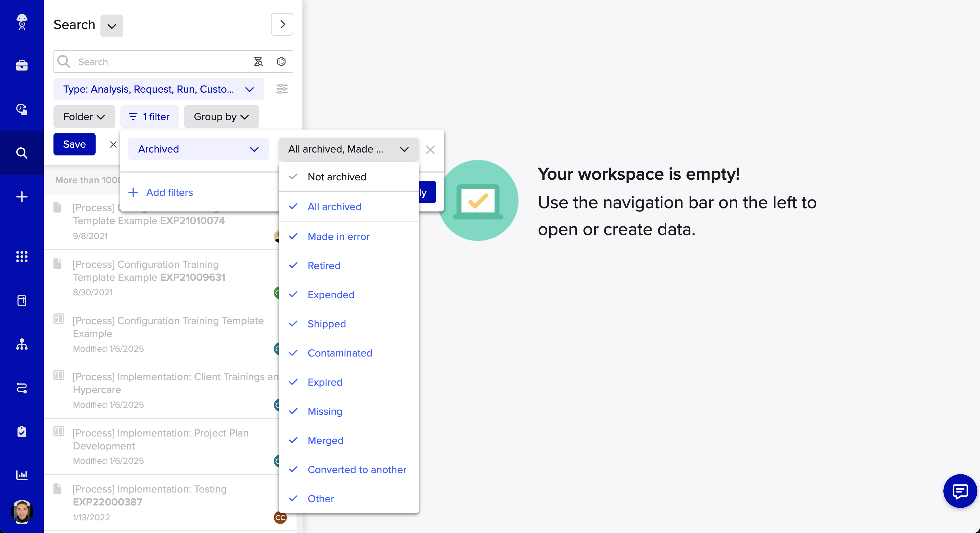Screen dimensions: 980x533
Task: Uncheck the Made in error option
Action: pos(348,236)
